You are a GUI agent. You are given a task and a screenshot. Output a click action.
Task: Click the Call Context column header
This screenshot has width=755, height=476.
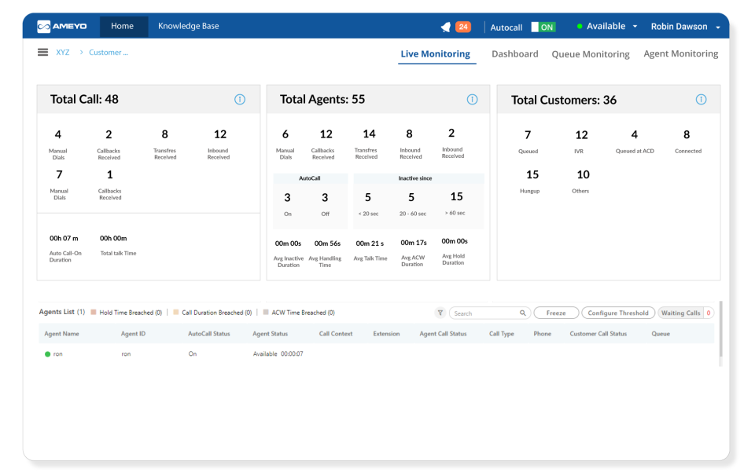tap(336, 334)
